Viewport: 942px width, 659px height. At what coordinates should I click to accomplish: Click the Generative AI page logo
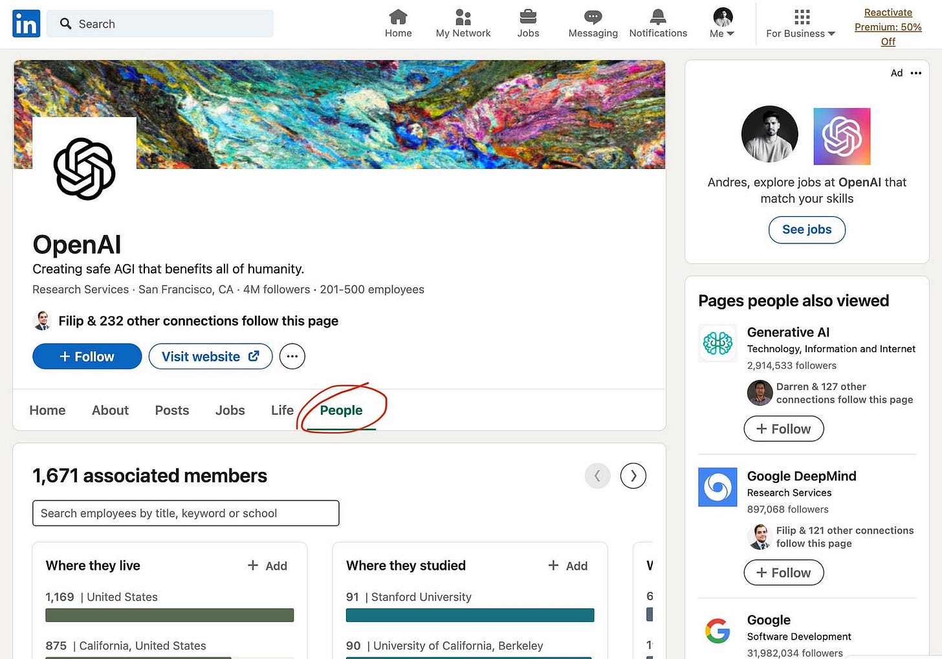click(717, 343)
